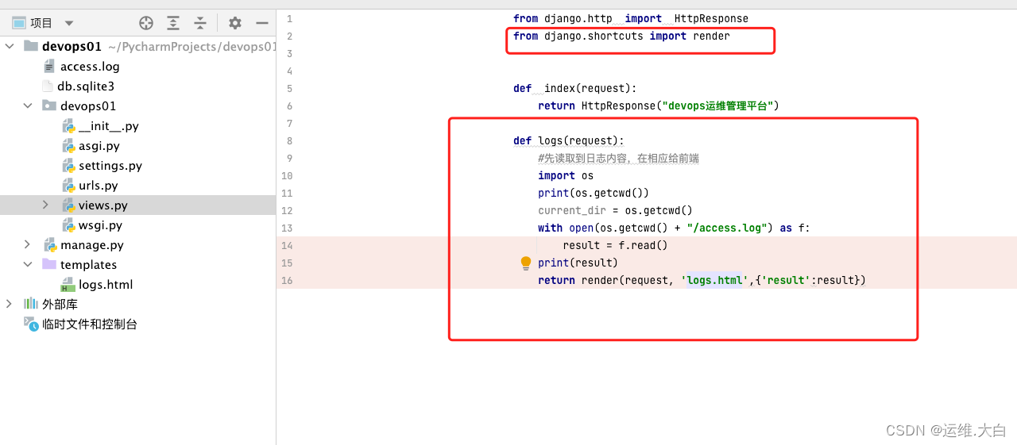Image resolution: width=1017 pixels, height=445 pixels.
Task: Click the 'print(result)' line
Action: [578, 263]
